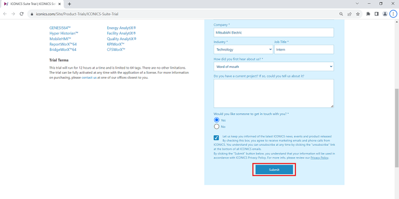
Task: Open the Energy AnalytiX link
Action: [x=121, y=28]
